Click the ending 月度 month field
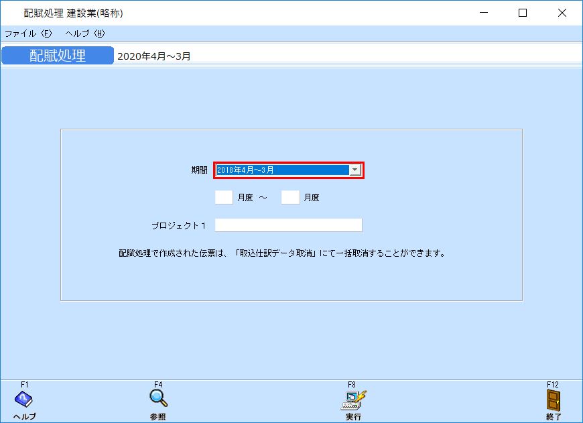 coord(291,196)
